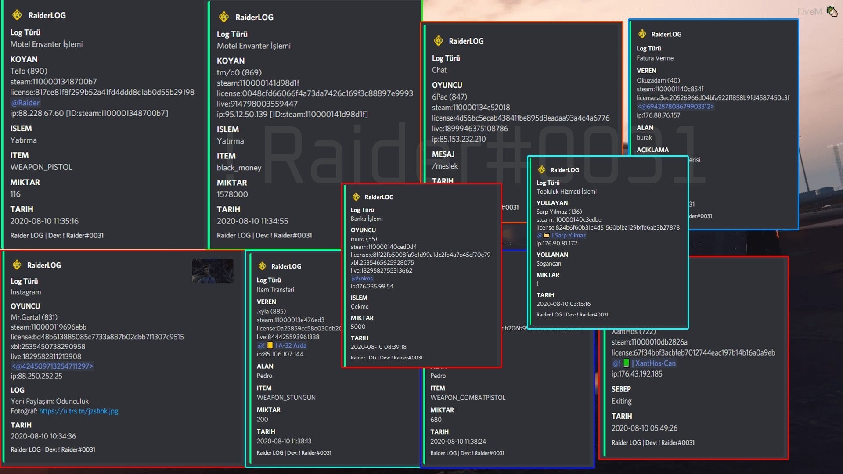The height and width of the screenshot is (474, 843).
Task: Click the <@424509713254711297> mention
Action: click(52, 366)
